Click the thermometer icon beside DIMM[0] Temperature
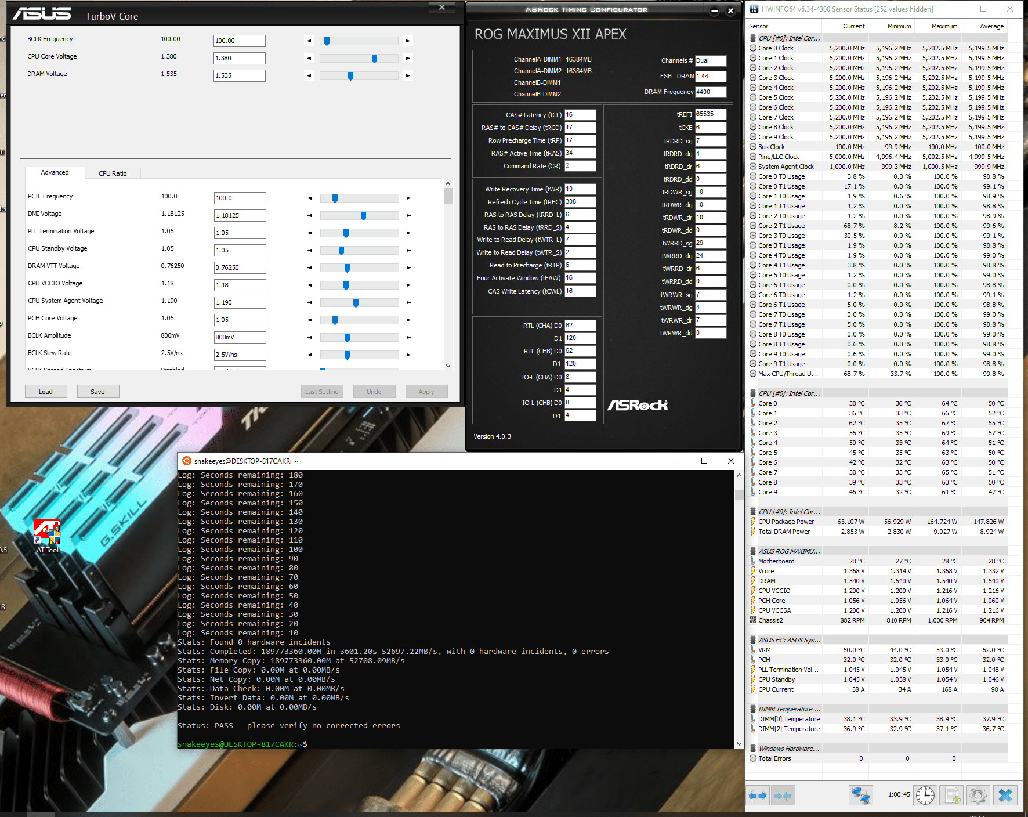The height and width of the screenshot is (817, 1028). (x=753, y=719)
